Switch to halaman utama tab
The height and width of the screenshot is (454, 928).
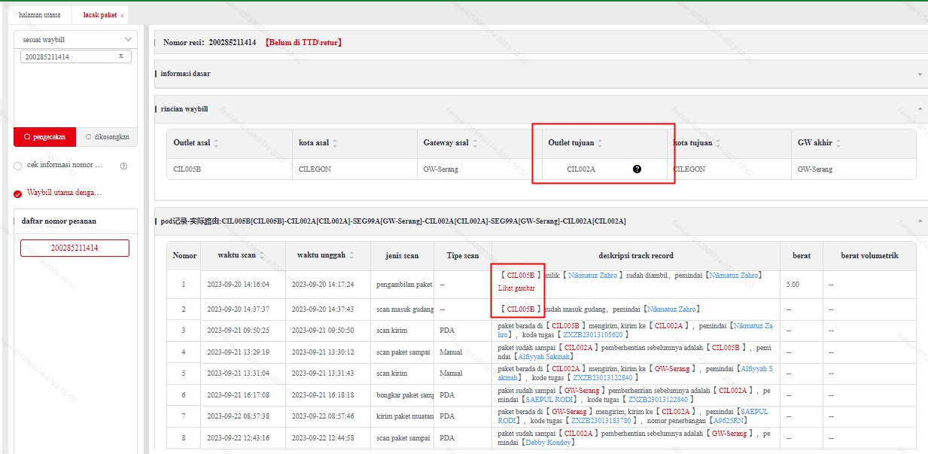click(39, 14)
